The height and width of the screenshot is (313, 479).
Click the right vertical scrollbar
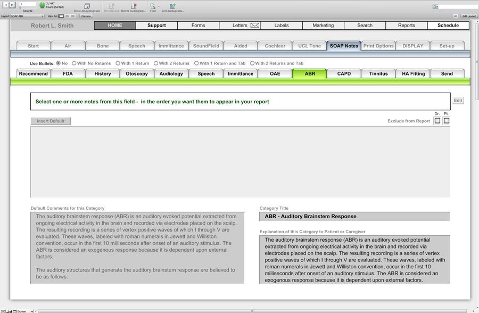pos(477,61)
